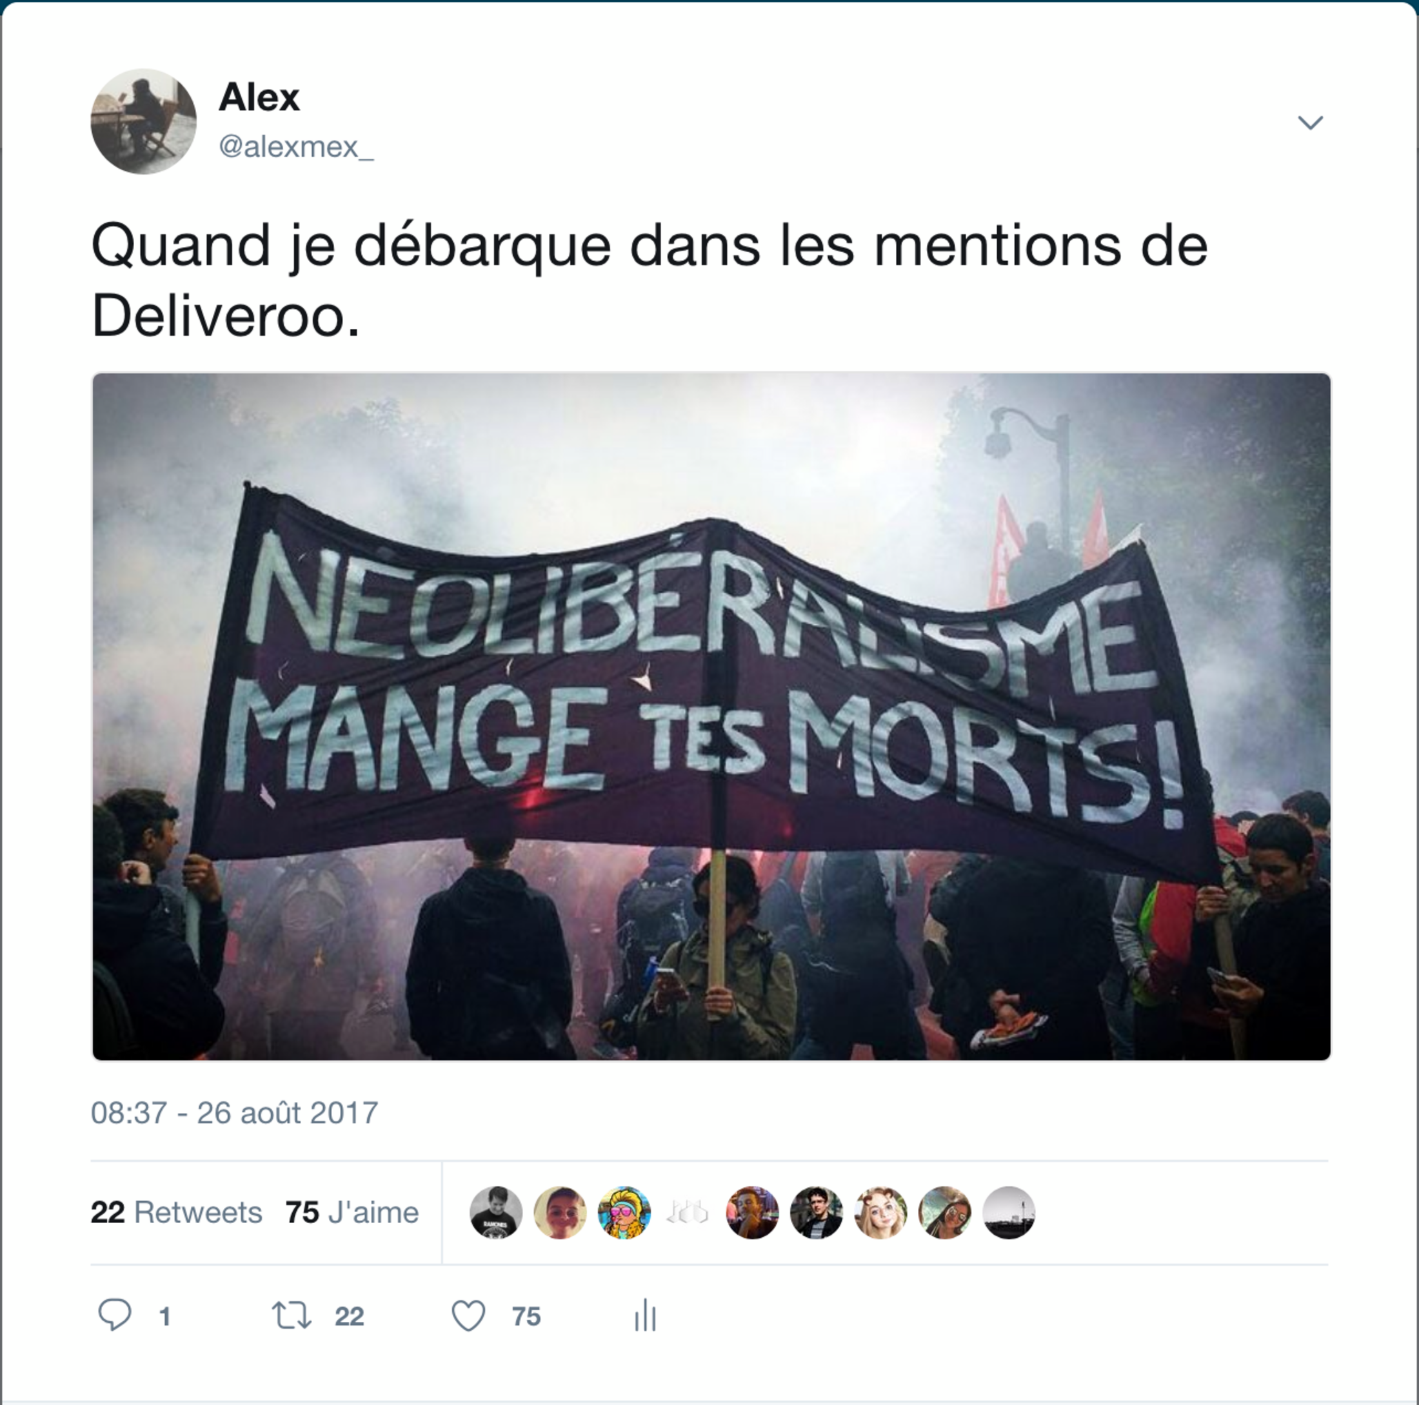
Task: View the 22 Retweets list
Action: pos(176,1212)
